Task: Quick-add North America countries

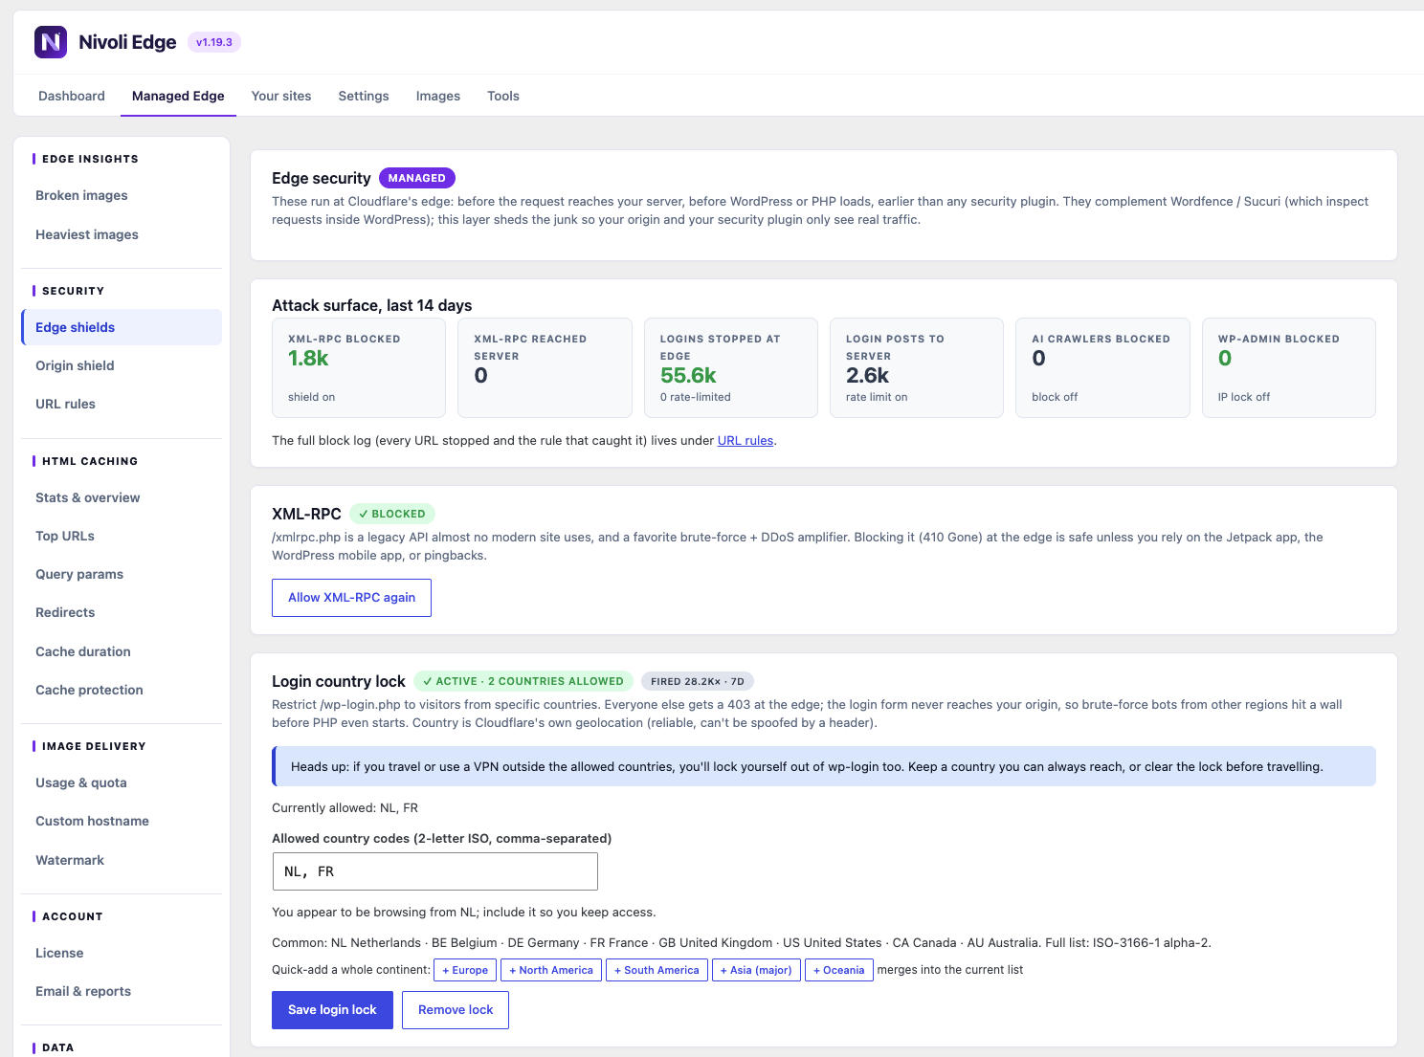Action: pyautogui.click(x=551, y=970)
